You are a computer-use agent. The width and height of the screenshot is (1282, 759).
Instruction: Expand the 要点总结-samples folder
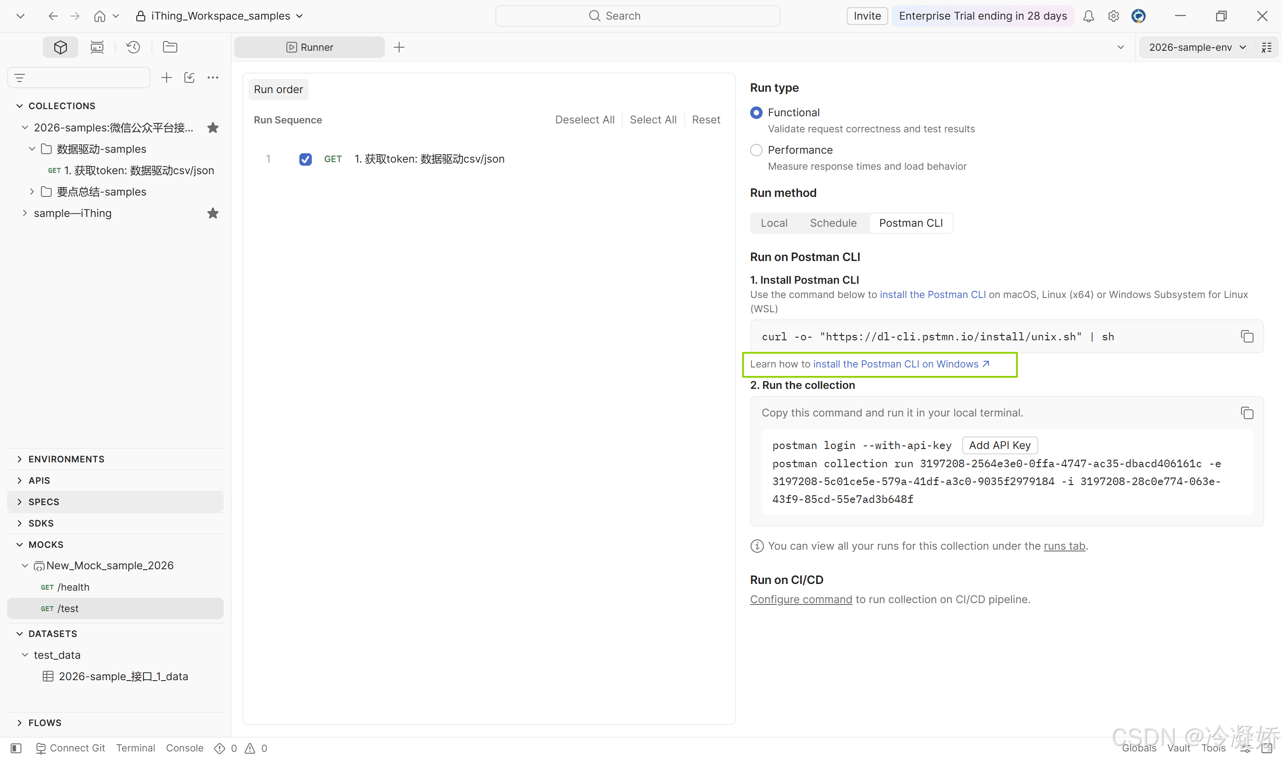[32, 191]
